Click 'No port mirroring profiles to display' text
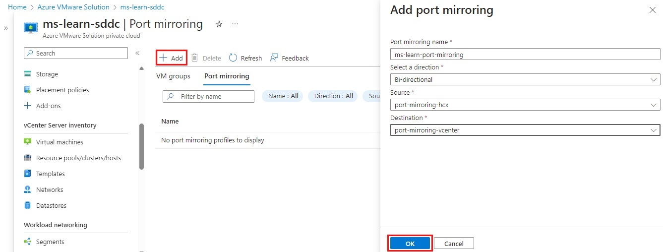 pyautogui.click(x=213, y=140)
